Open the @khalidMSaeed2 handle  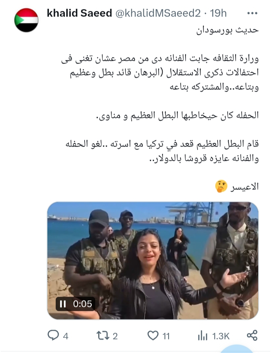[x=158, y=13]
